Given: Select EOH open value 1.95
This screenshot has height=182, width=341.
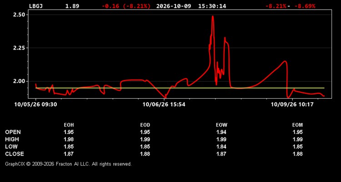Looking at the screenshot, I should click(69, 132).
